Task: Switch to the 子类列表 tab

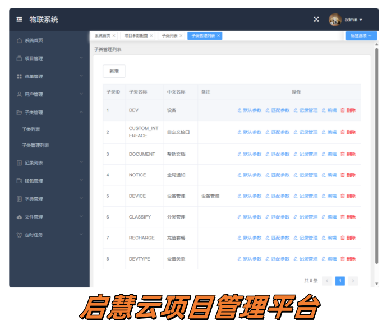Action: [x=169, y=36]
